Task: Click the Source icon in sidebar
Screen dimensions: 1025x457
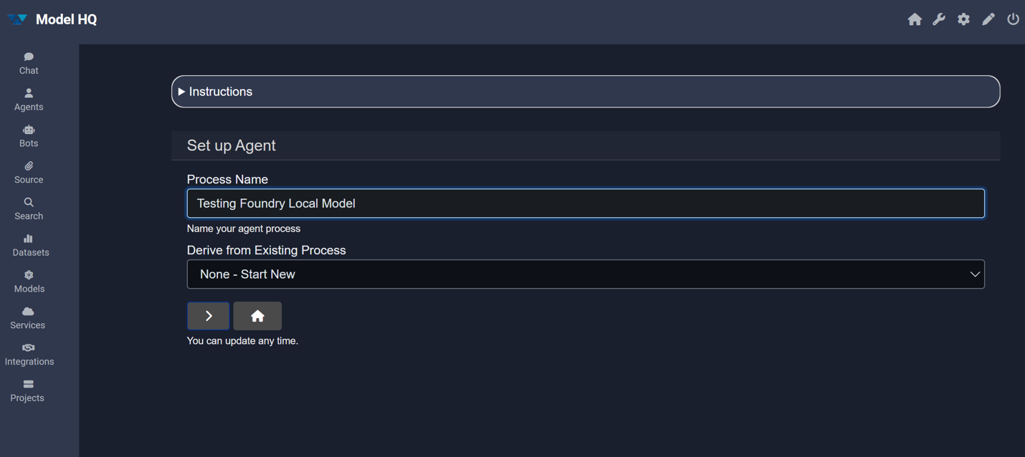Action: coord(28,172)
